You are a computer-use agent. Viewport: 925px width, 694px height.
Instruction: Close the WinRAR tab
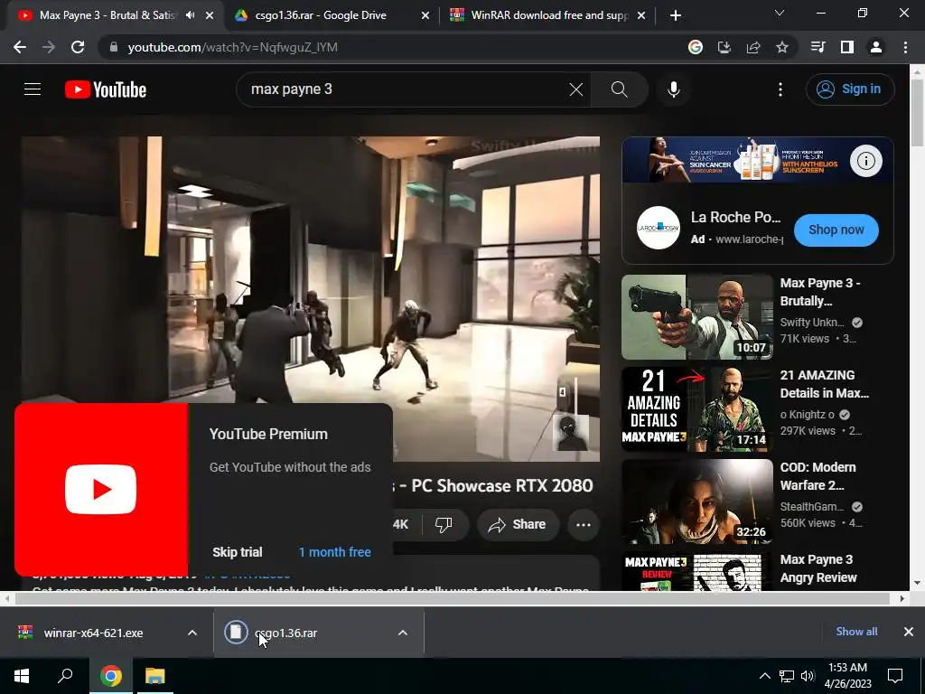641,16
